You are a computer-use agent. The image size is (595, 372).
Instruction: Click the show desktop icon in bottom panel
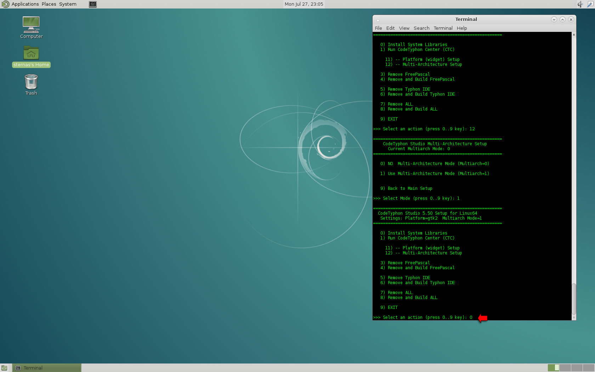pos(4,368)
